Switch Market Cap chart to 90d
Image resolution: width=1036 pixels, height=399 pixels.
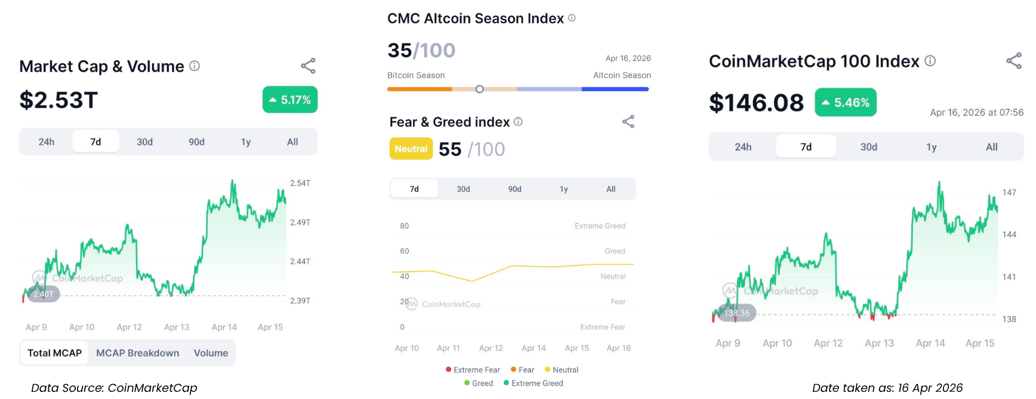196,142
